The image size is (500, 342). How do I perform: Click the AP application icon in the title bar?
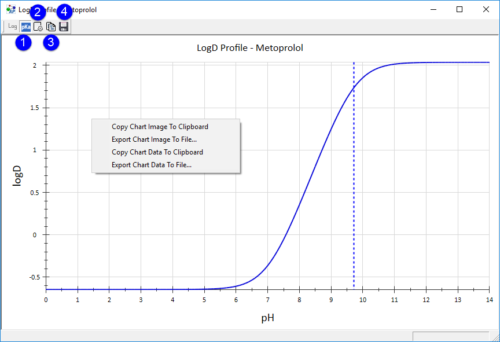coord(11,10)
